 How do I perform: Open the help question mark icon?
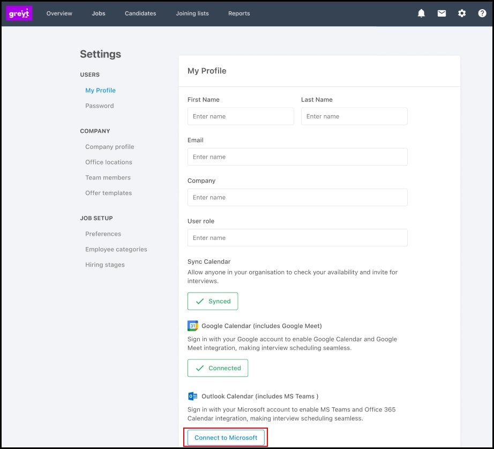click(x=482, y=13)
